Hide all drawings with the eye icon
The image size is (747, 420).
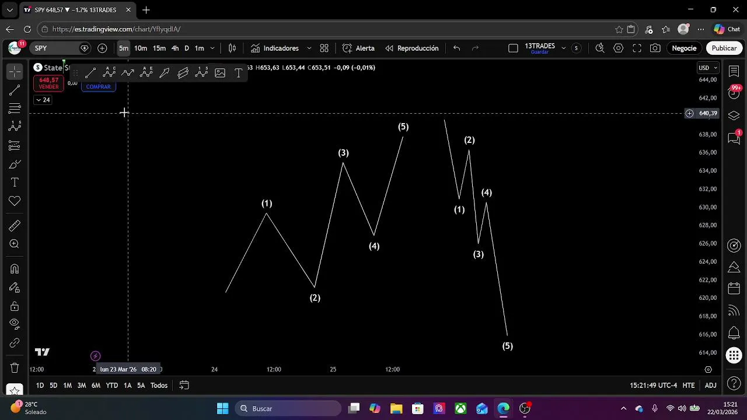click(x=15, y=324)
